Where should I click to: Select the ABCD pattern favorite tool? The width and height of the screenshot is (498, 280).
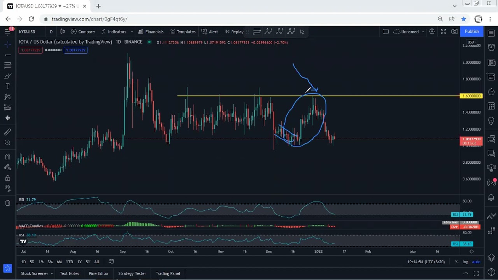[268, 31]
